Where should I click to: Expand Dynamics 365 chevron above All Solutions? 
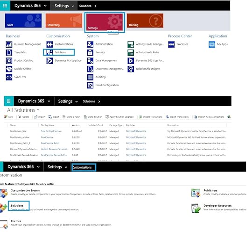[49, 101]
